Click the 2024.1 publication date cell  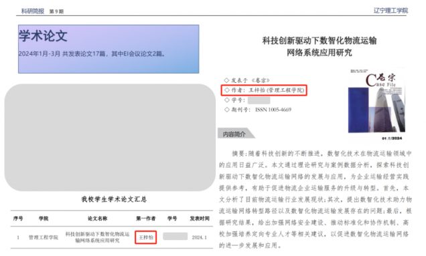pos(199,237)
